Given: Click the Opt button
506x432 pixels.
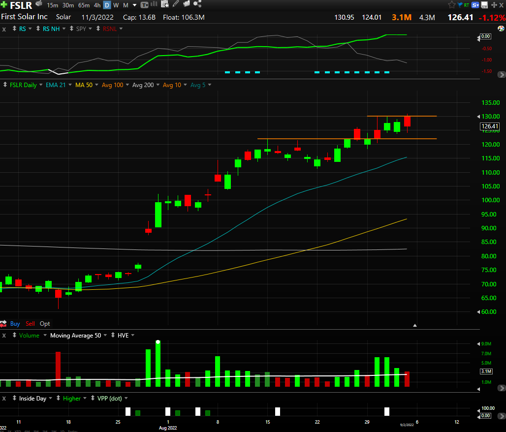Looking at the screenshot, I should (45, 324).
